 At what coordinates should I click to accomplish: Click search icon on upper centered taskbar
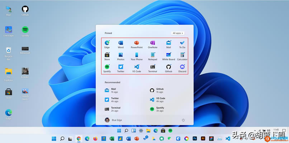[126, 130]
